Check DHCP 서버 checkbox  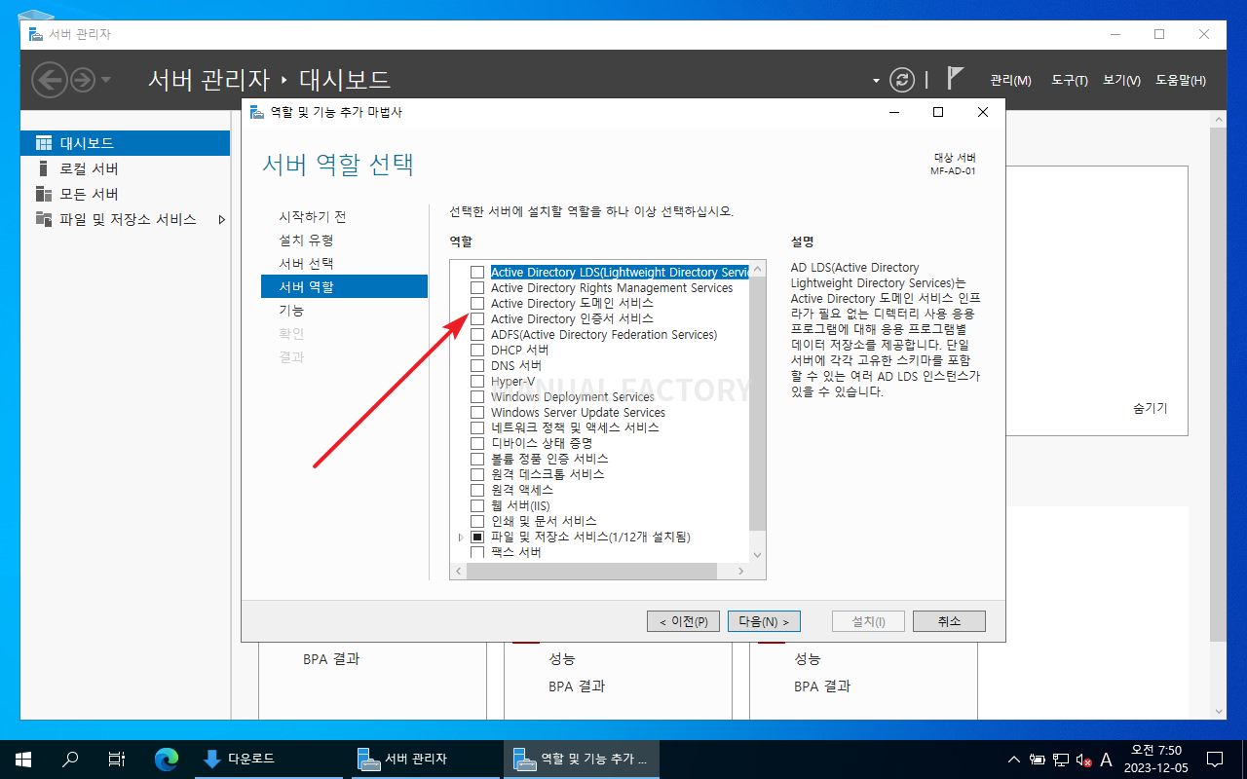tap(477, 351)
